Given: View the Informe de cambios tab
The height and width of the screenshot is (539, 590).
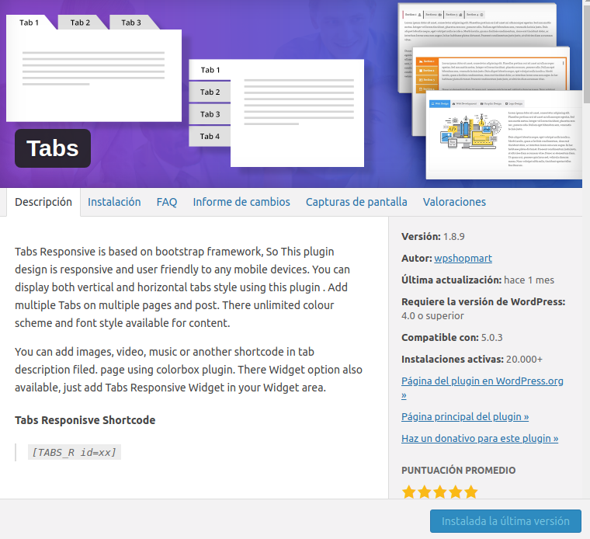Looking at the screenshot, I should [x=241, y=202].
